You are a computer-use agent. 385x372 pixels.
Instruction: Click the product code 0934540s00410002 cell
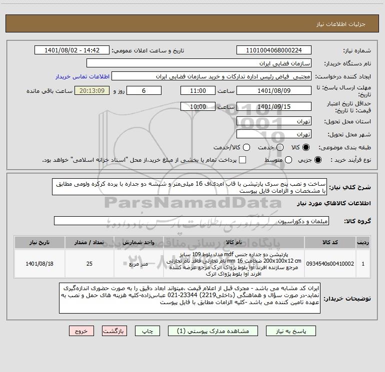[330, 264]
